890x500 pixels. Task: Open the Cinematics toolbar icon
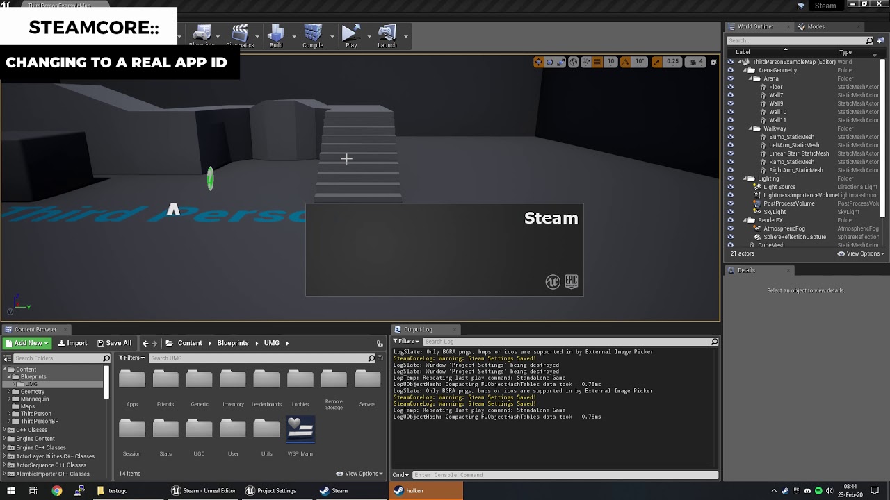click(240, 36)
